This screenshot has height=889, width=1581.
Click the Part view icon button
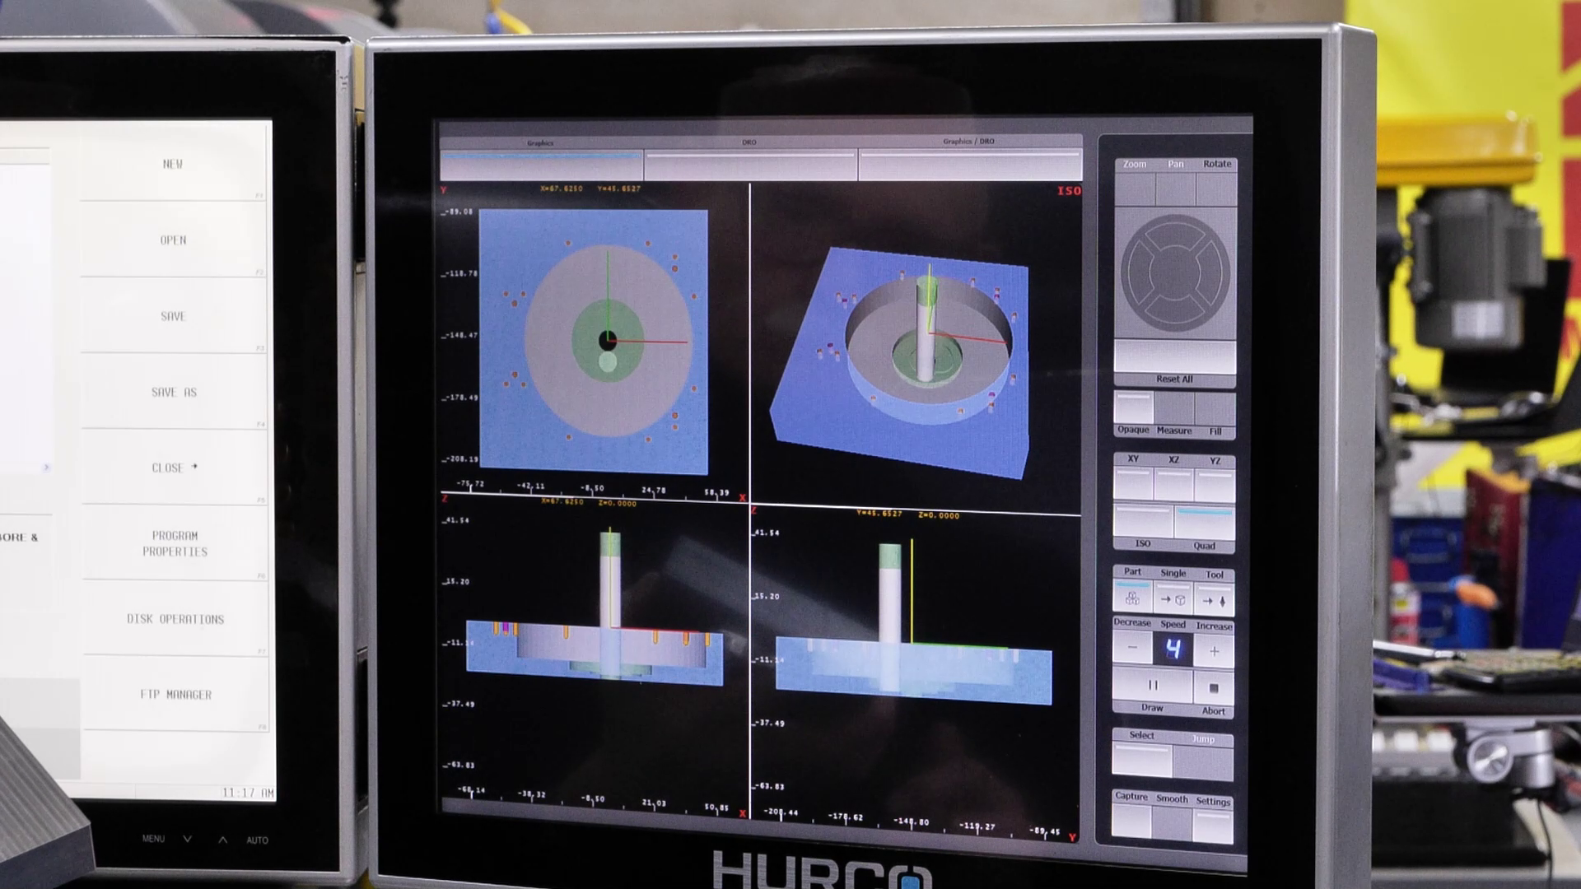(x=1132, y=598)
